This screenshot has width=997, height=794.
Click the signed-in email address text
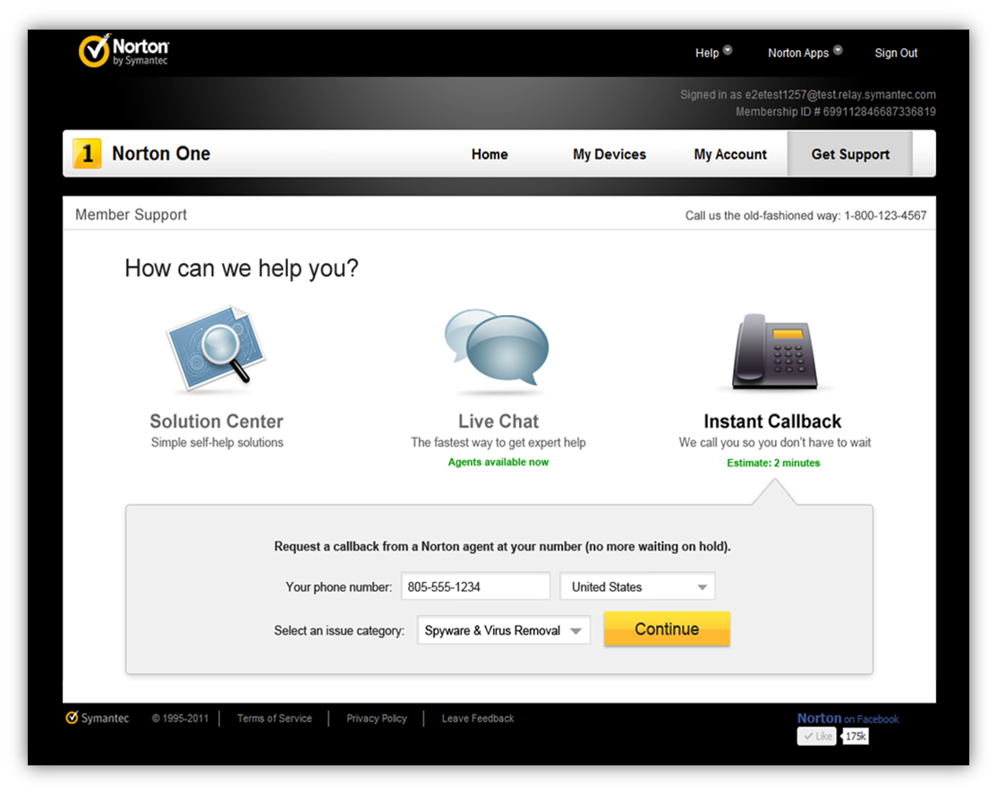point(840,95)
